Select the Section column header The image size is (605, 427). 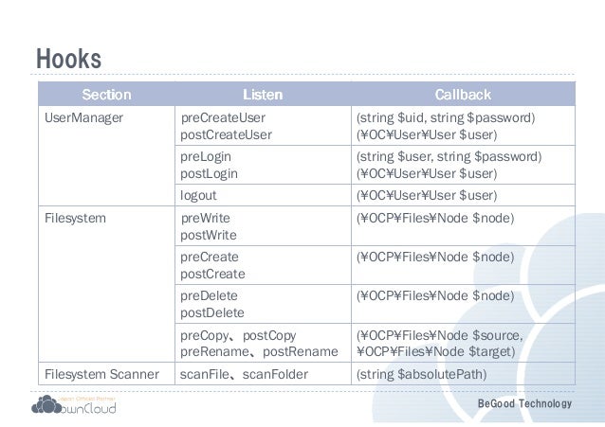pyautogui.click(x=106, y=95)
